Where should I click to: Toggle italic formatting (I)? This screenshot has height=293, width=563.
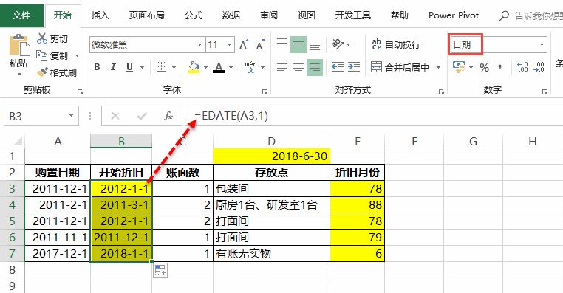click(x=113, y=67)
